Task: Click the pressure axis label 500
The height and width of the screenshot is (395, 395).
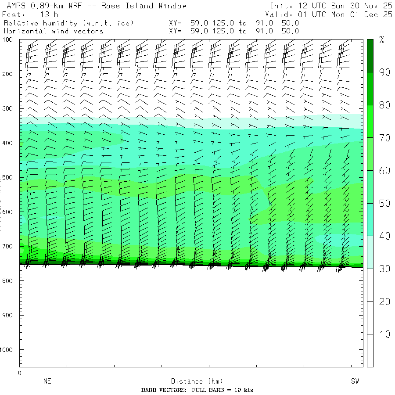Action: [7, 177]
